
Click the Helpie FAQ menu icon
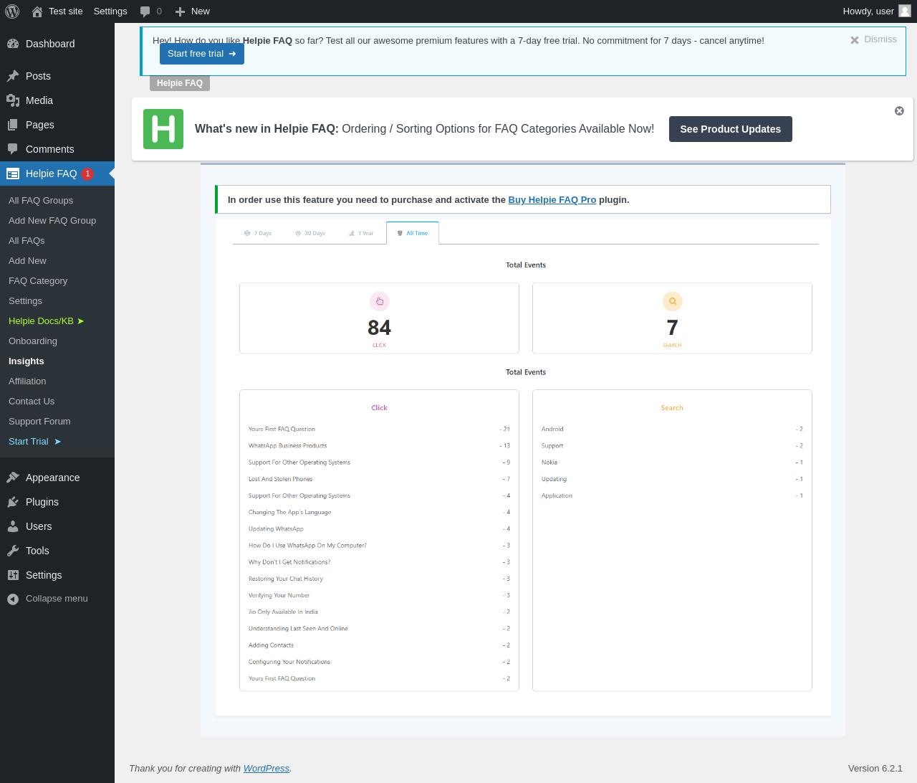(13, 174)
